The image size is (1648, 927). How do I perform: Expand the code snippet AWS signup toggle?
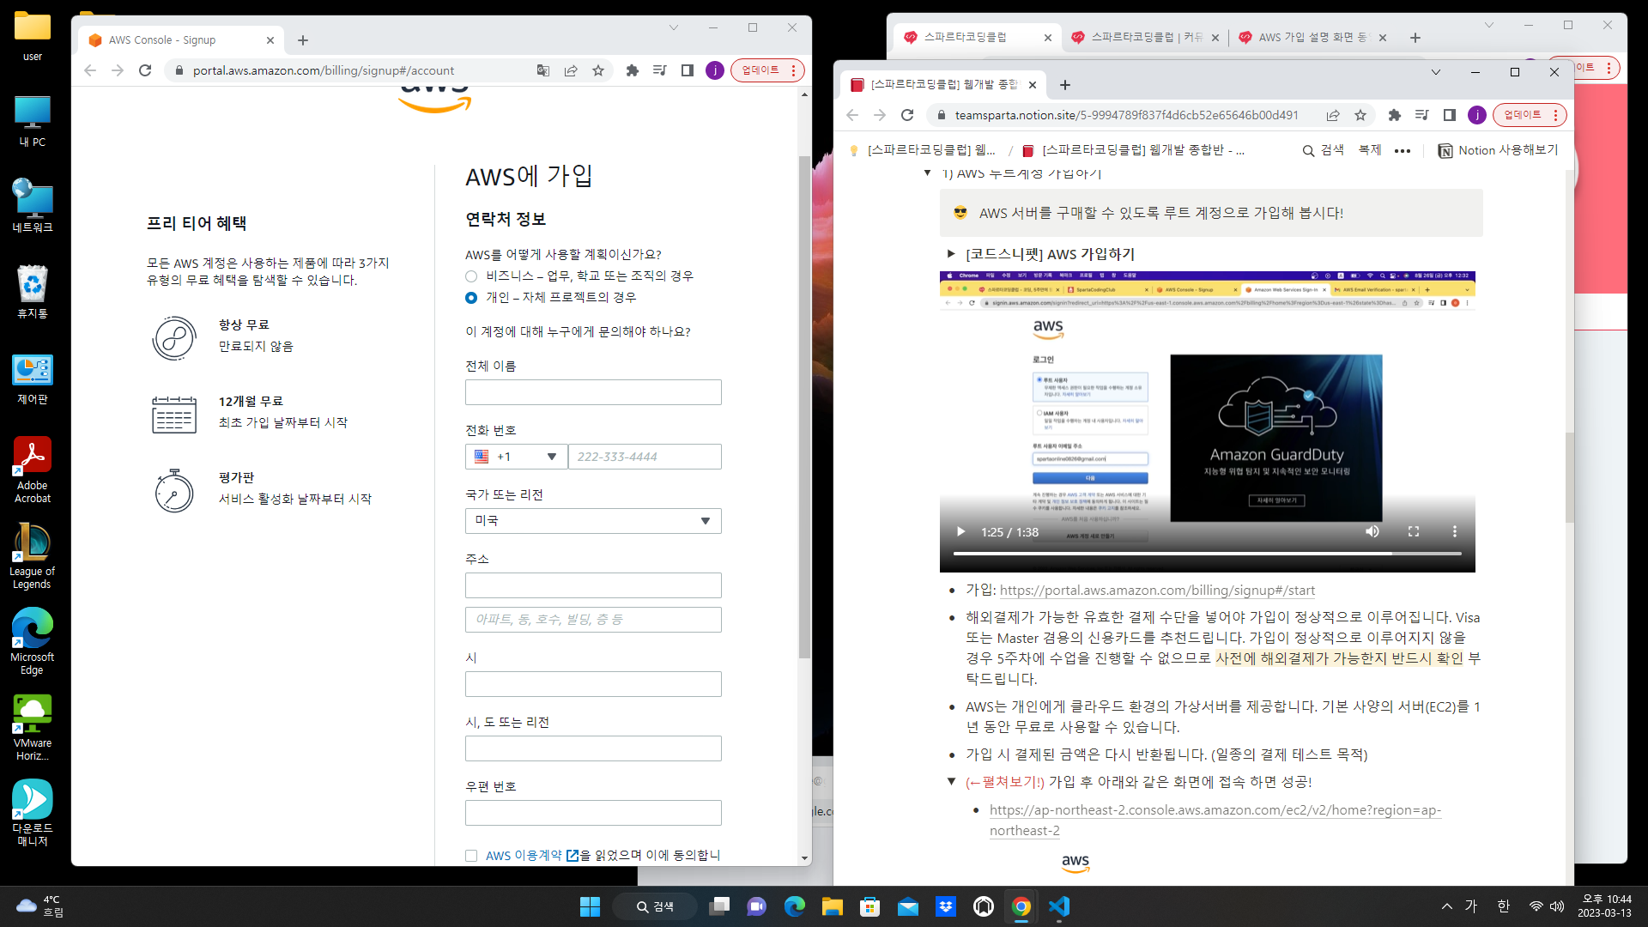[x=951, y=254]
